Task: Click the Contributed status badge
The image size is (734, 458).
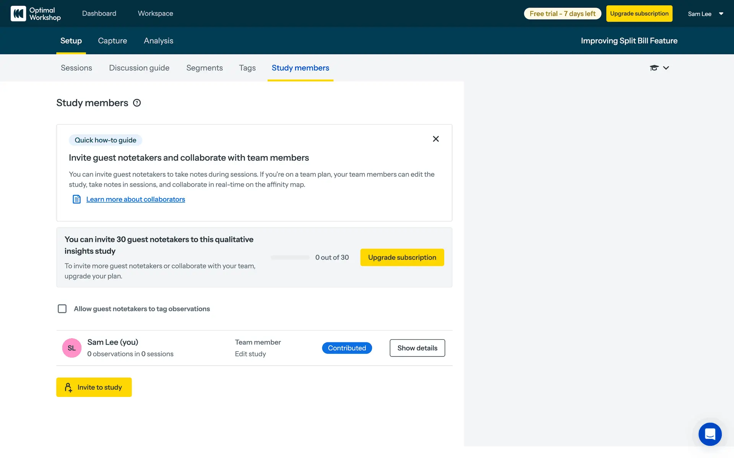Action: (347, 348)
